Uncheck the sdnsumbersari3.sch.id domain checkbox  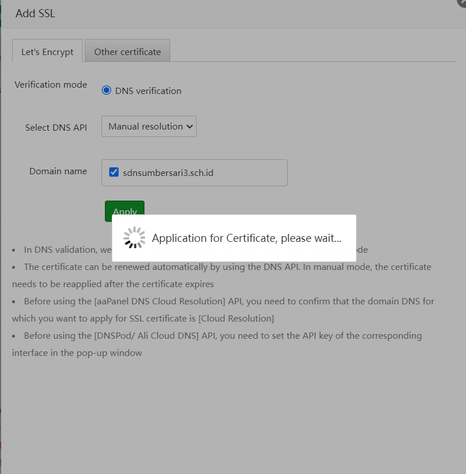(113, 172)
